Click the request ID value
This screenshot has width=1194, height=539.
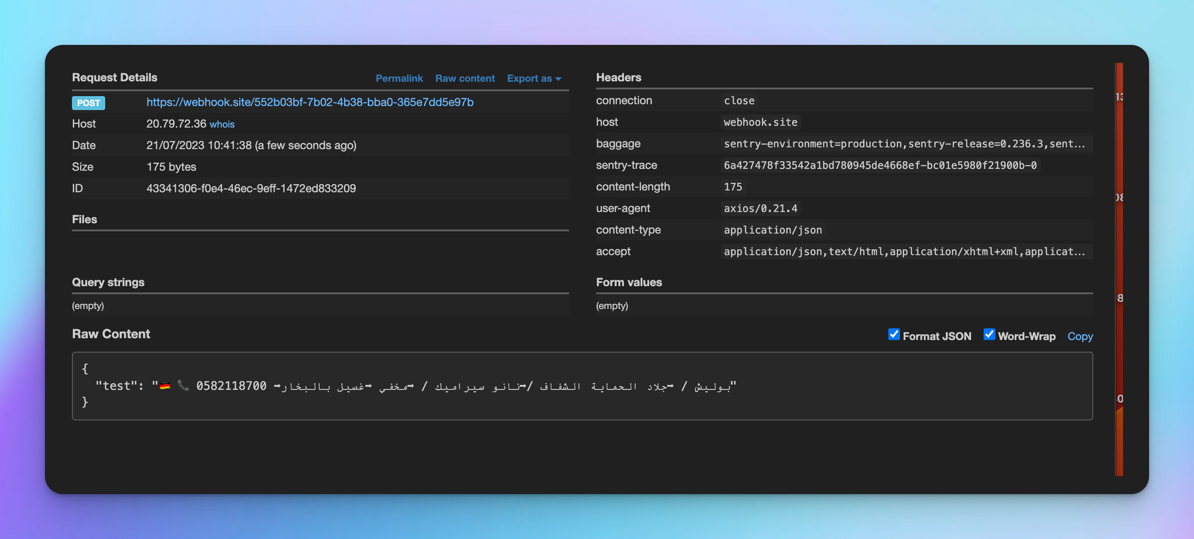click(x=251, y=189)
